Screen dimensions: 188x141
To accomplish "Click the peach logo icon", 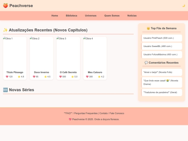I will (6, 6).
